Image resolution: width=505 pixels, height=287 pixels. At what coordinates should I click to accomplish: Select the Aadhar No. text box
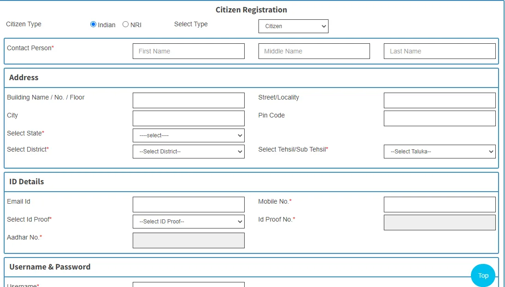click(x=188, y=240)
